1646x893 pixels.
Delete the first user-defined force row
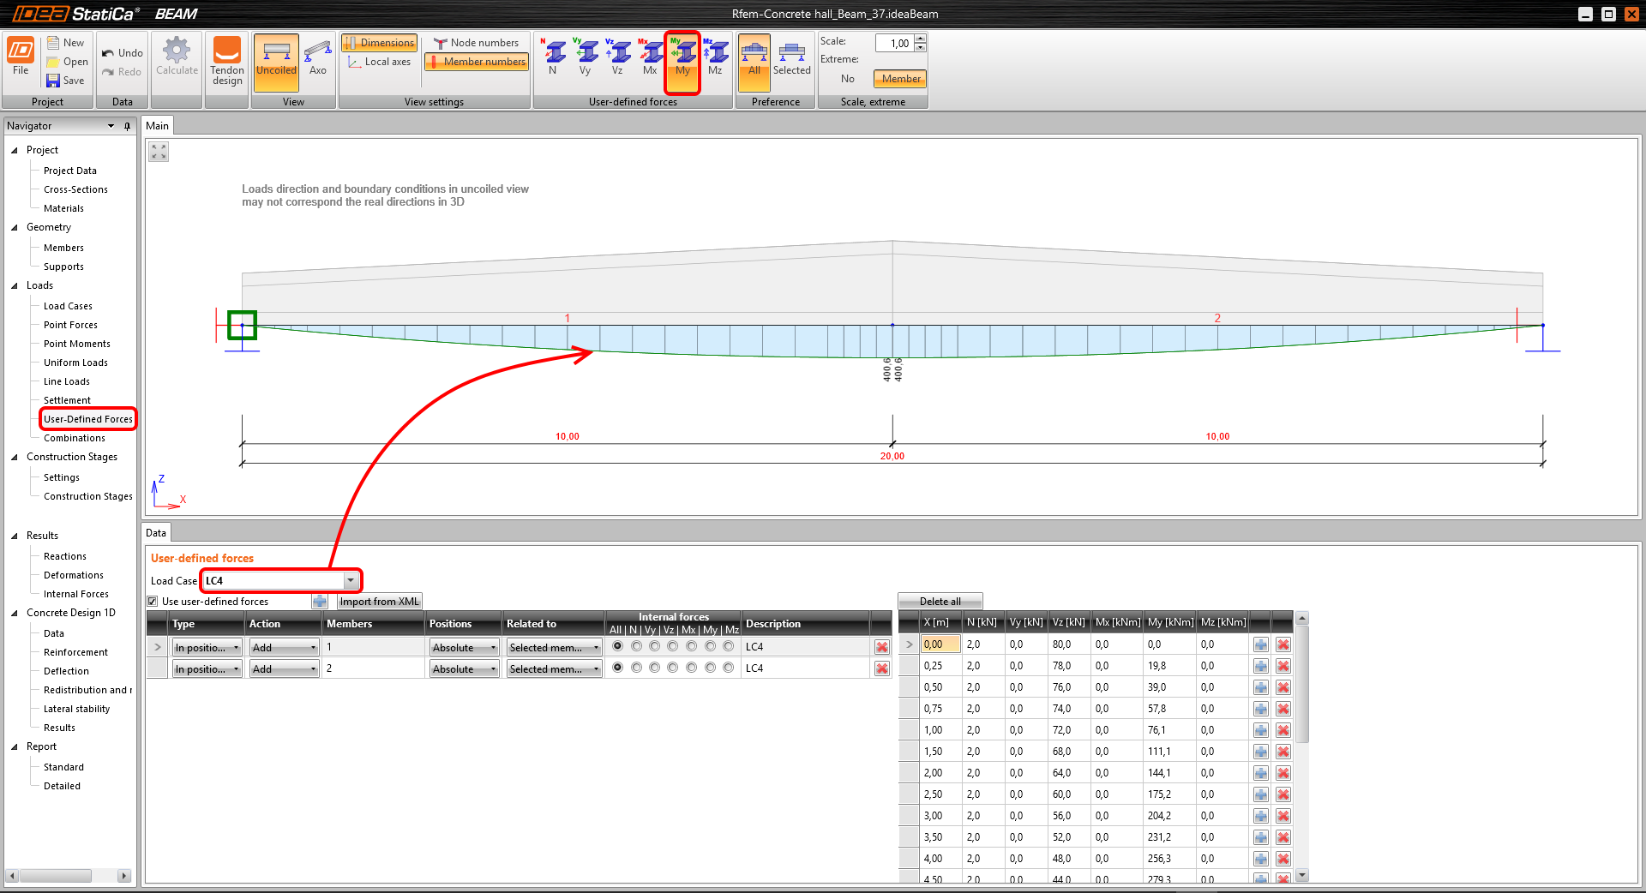[881, 647]
